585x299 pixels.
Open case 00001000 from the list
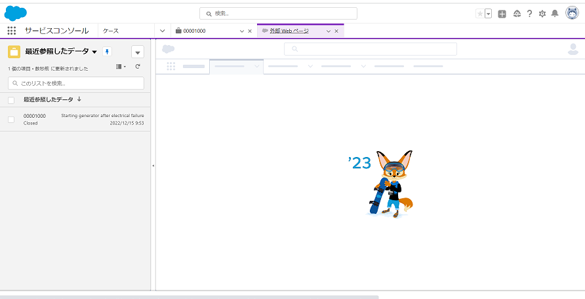(35, 116)
